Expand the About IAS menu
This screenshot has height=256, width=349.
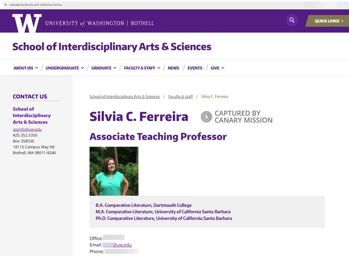point(26,68)
